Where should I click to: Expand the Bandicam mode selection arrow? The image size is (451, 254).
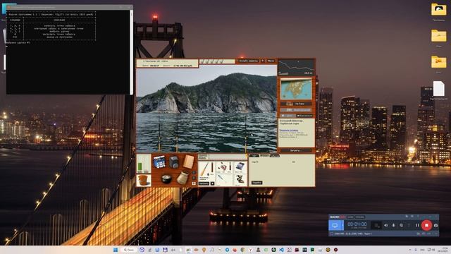tap(342, 225)
